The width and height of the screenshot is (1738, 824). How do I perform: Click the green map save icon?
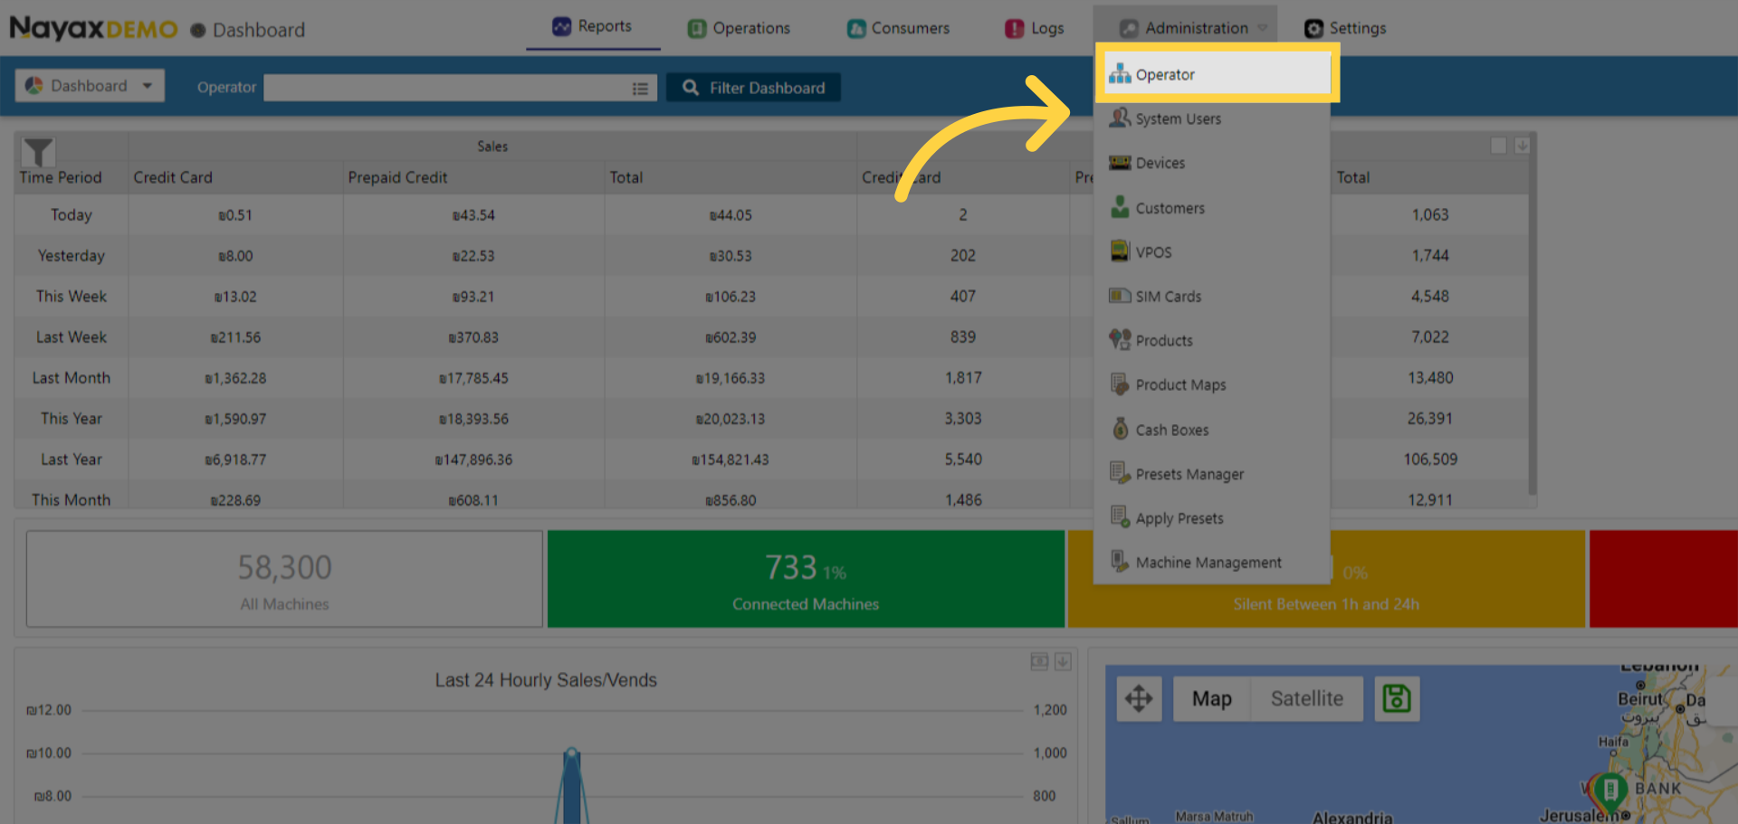pos(1397,698)
